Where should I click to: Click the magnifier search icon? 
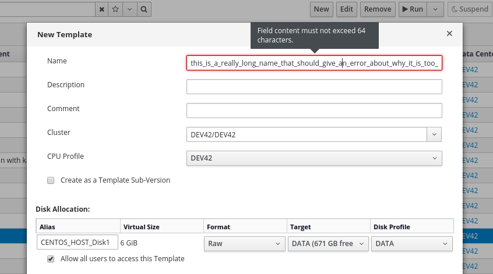point(144,9)
